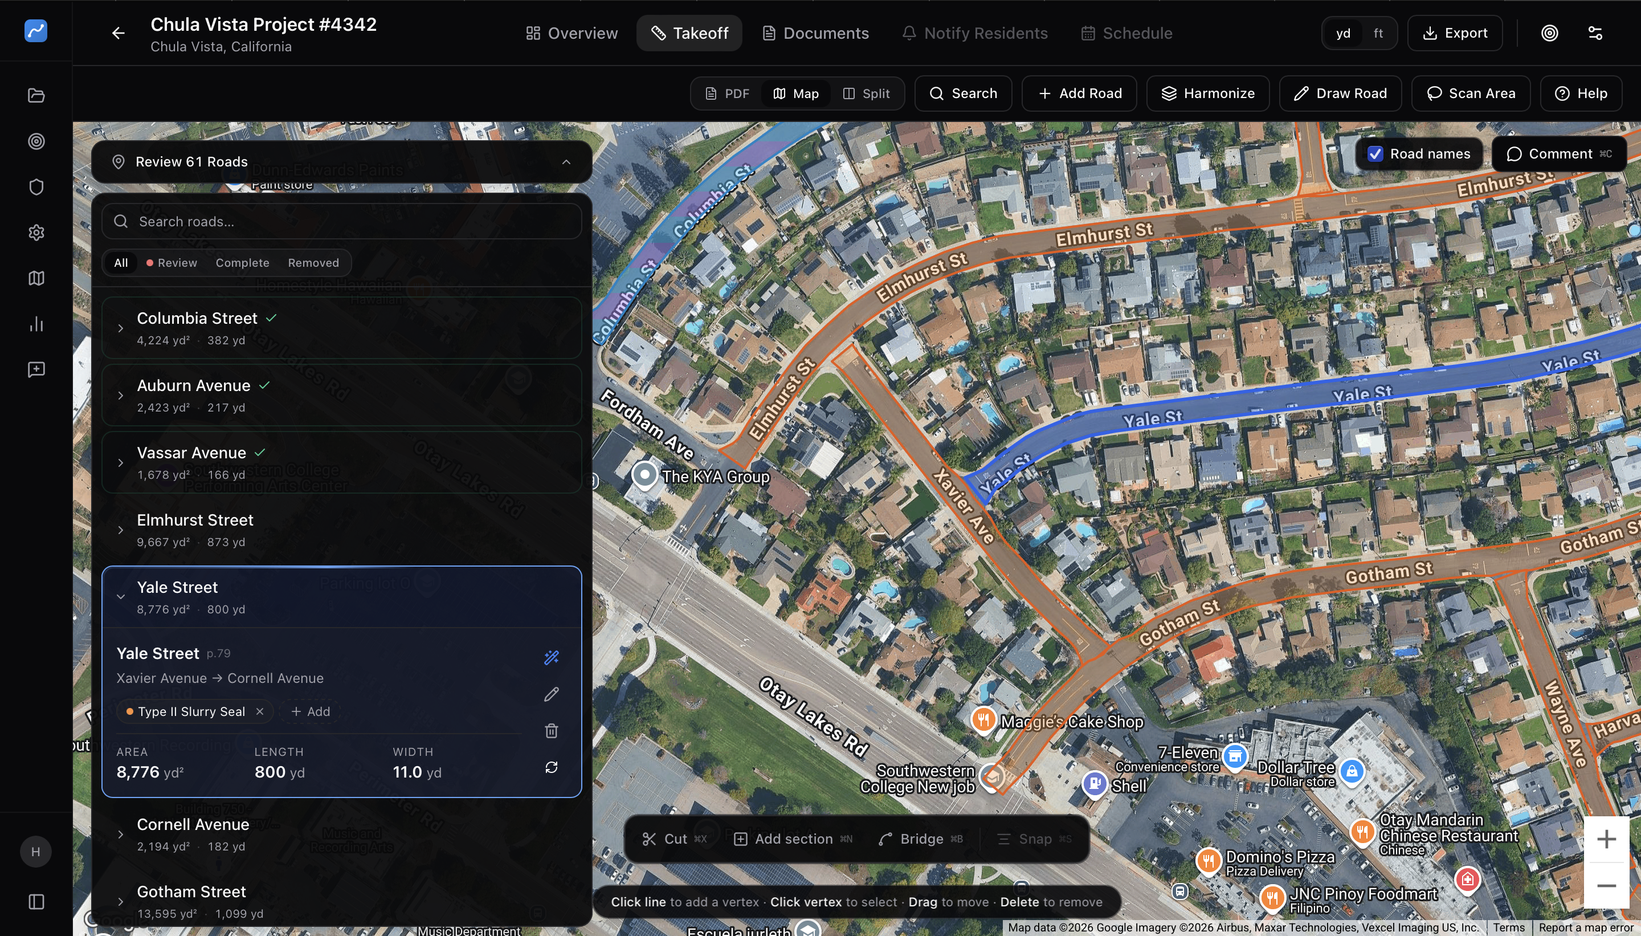1641x936 pixels.
Task: Filter roads by Review
Action: [x=172, y=262]
